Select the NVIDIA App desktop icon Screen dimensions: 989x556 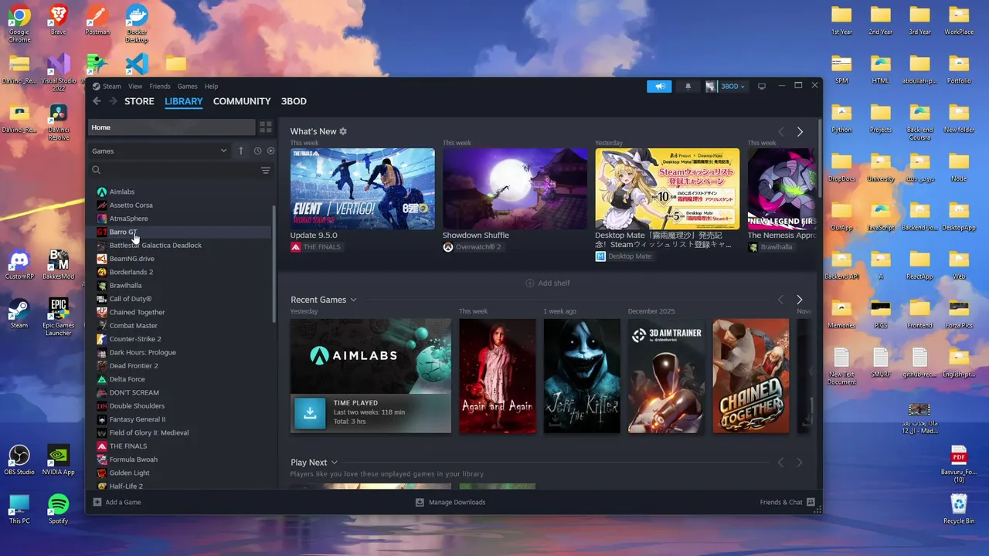[59, 461]
